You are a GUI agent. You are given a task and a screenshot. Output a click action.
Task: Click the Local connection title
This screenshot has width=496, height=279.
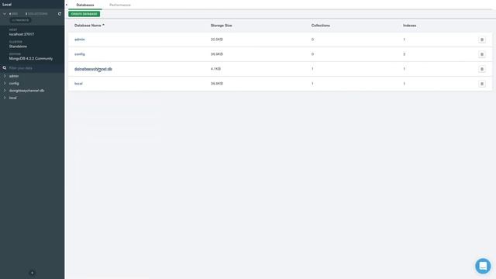coord(7,5)
